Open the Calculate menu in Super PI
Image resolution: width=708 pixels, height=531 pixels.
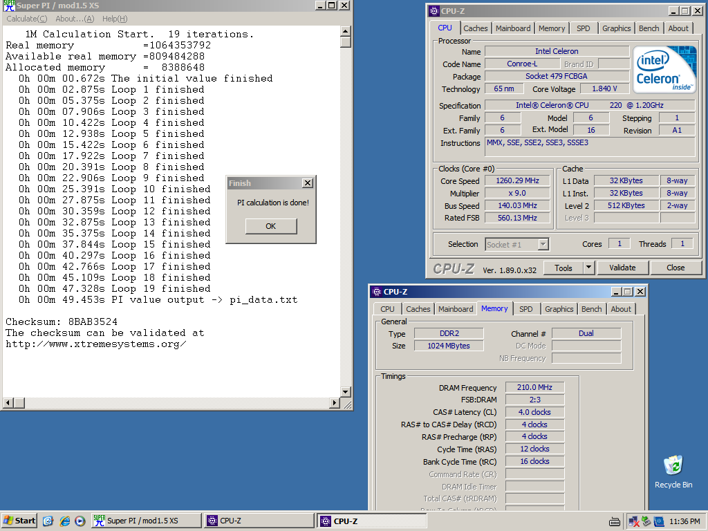27,19
